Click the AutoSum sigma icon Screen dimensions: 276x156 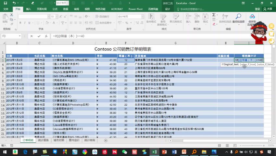coord(214,15)
